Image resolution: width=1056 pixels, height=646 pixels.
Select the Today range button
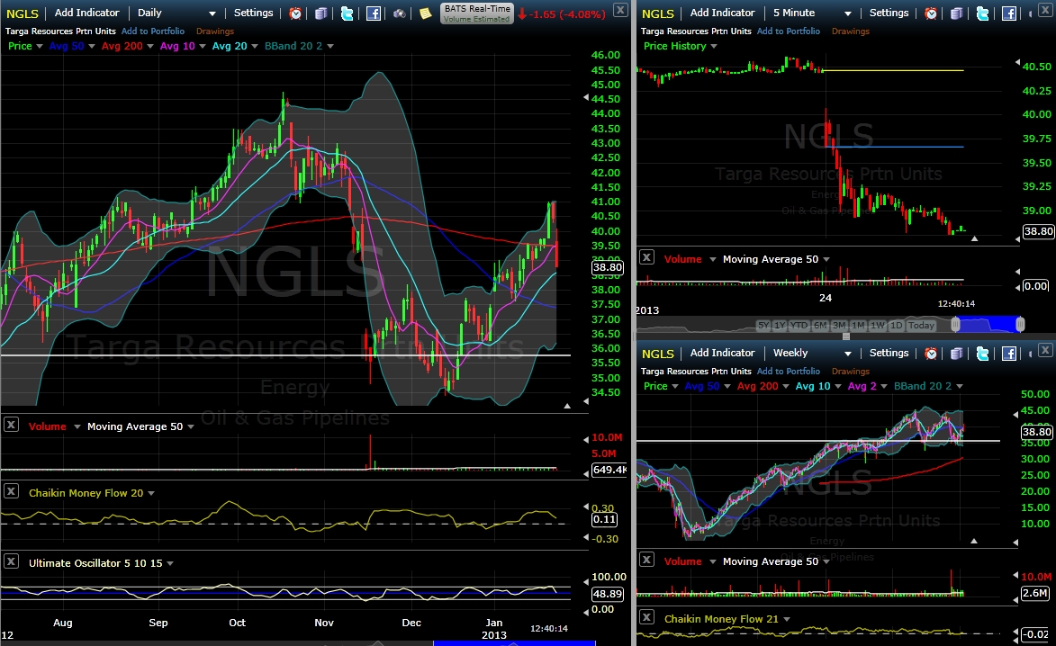pos(921,326)
